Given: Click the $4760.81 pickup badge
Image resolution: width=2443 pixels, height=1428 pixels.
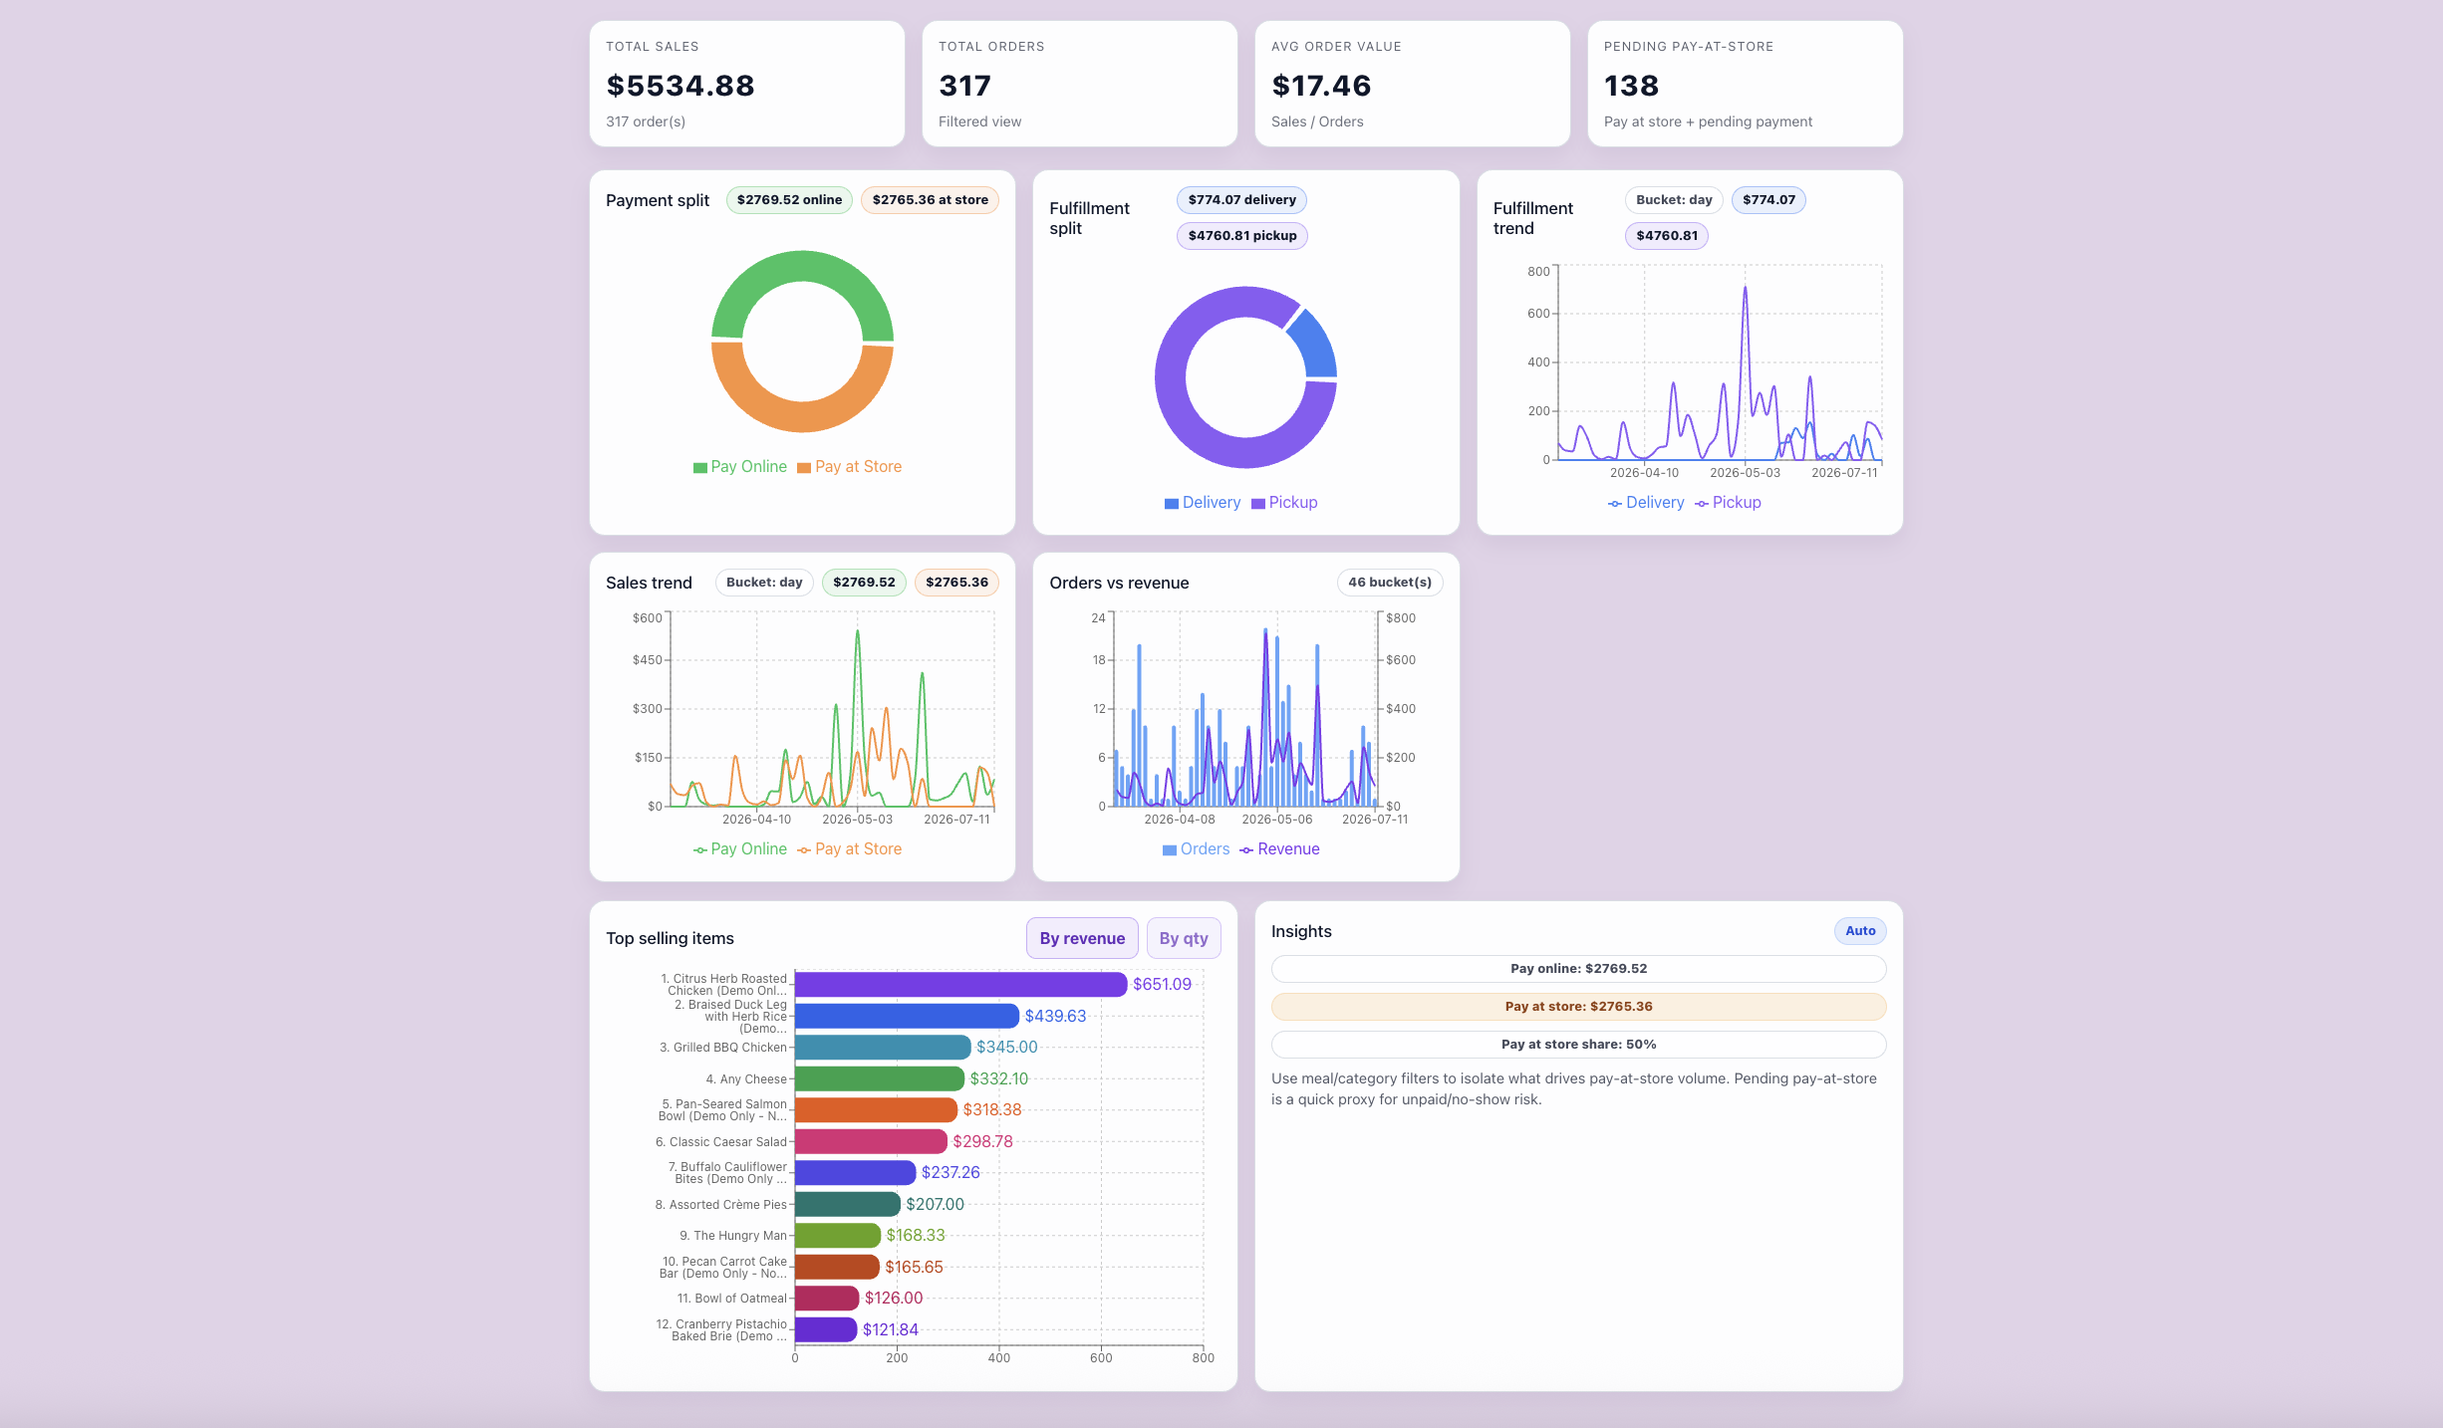Looking at the screenshot, I should click(x=1241, y=235).
